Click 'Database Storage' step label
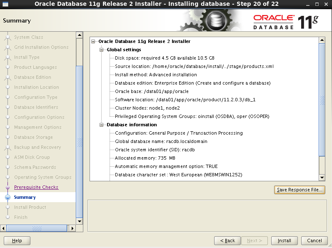Screen dimensions: 332x248 click(33, 137)
